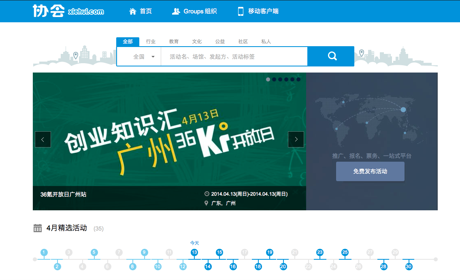460x280 pixels.
Task: Click the next slide arrow on banner
Action: tap(296, 139)
